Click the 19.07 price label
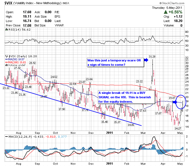193x166 pixels. click(172, 98)
